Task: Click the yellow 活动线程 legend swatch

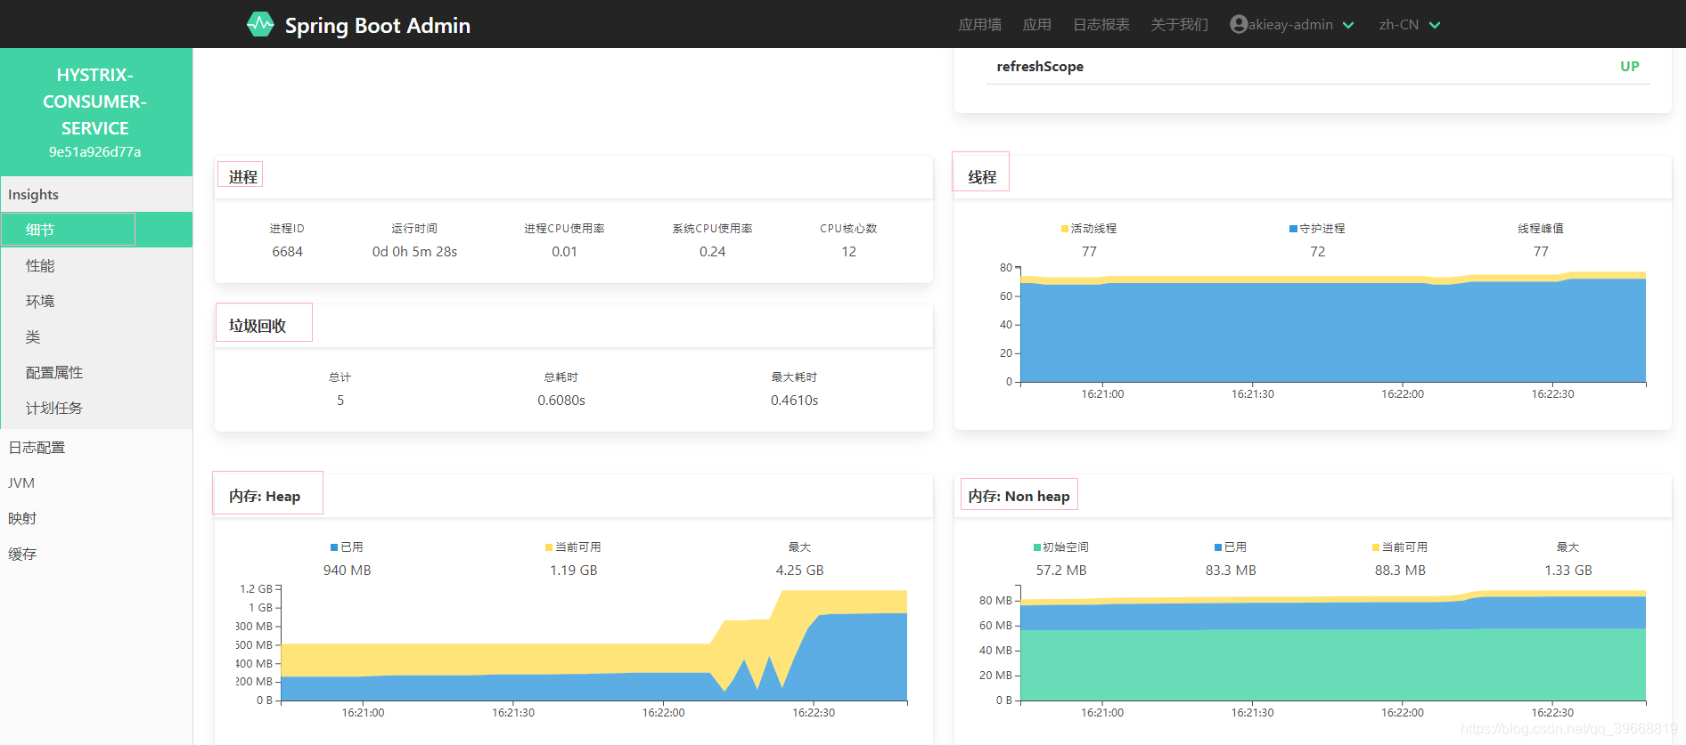Action: 1065,229
